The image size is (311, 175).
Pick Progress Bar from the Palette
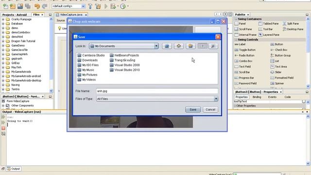click(x=244, y=78)
